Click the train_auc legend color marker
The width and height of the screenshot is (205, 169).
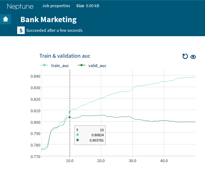(44, 65)
